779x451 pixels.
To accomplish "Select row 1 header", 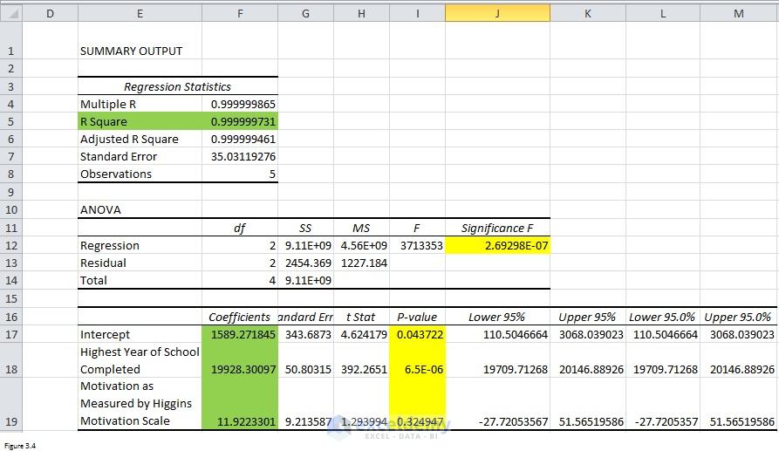I will (x=11, y=41).
